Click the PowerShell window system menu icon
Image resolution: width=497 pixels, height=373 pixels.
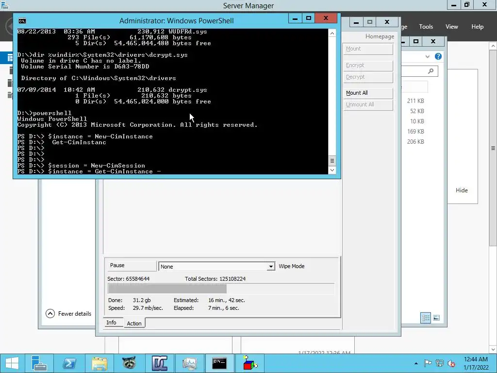pyautogui.click(x=22, y=21)
